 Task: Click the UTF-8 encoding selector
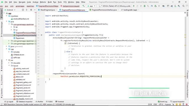161,104
